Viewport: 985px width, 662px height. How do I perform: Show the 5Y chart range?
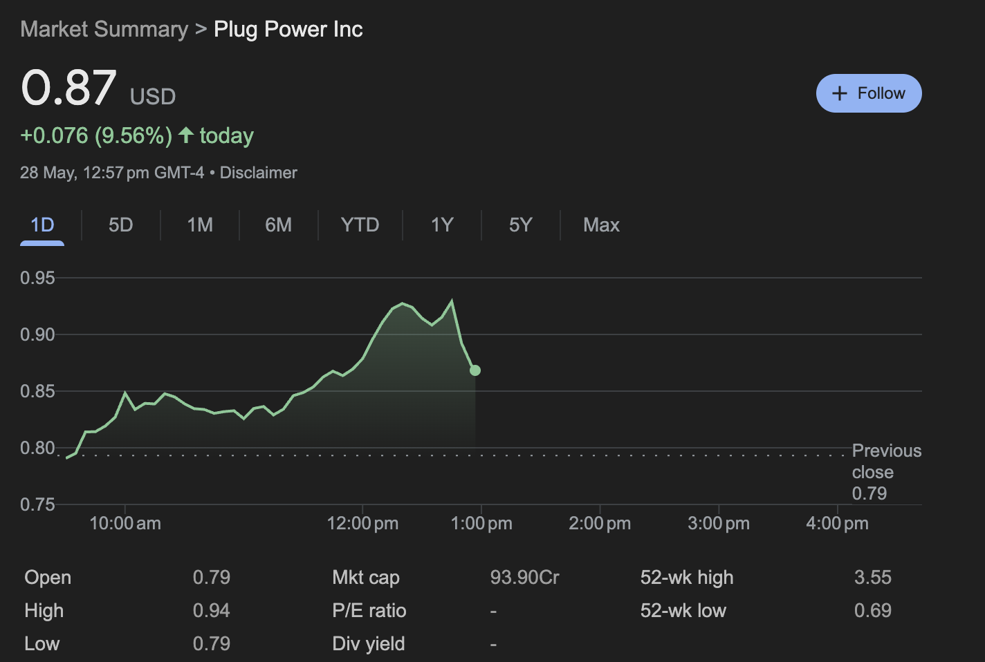click(x=520, y=225)
